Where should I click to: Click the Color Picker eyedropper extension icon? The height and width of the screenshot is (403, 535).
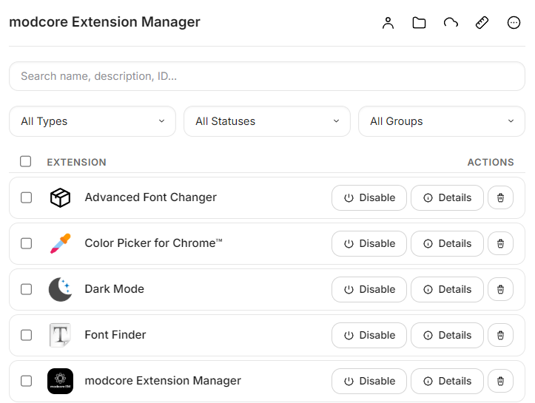pos(60,243)
